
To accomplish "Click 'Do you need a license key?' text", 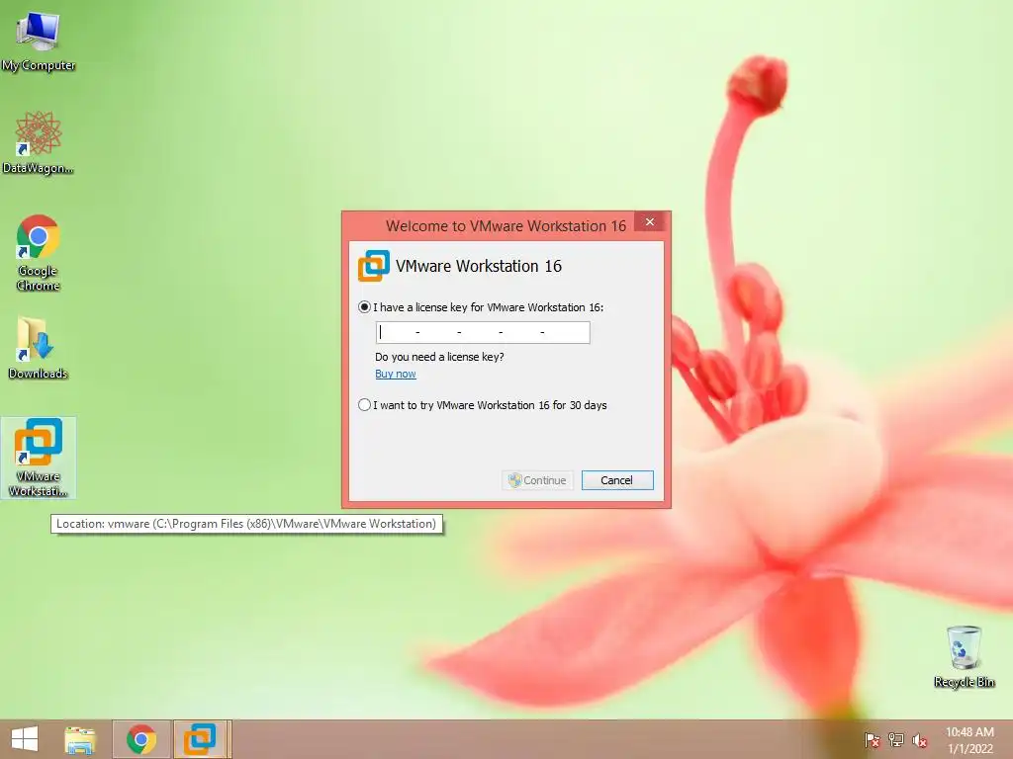I will 439,356.
